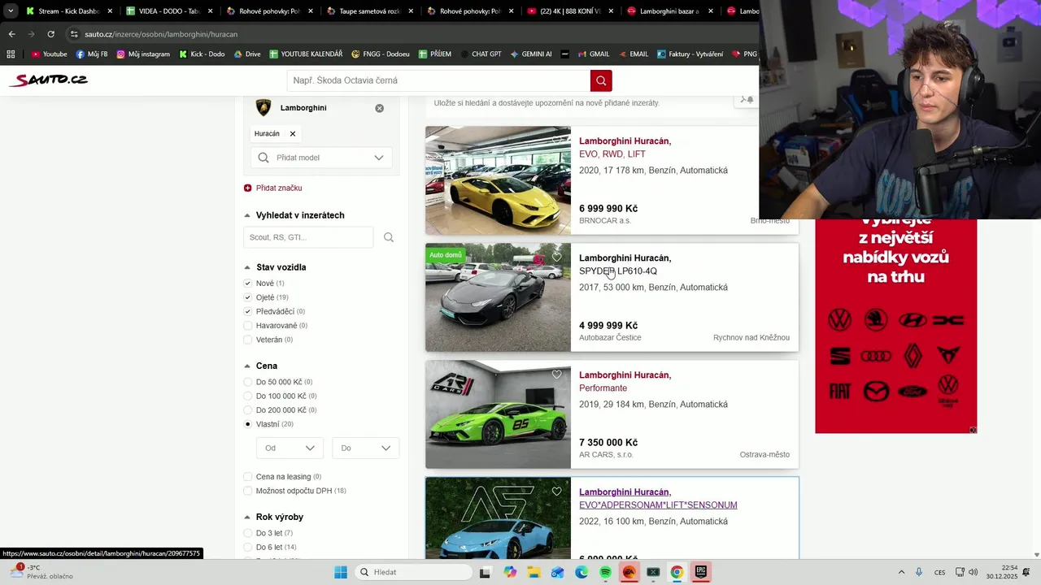Image resolution: width=1041 pixels, height=585 pixels.
Task: Open Microsoft Edge from the taskbar
Action: 581,572
